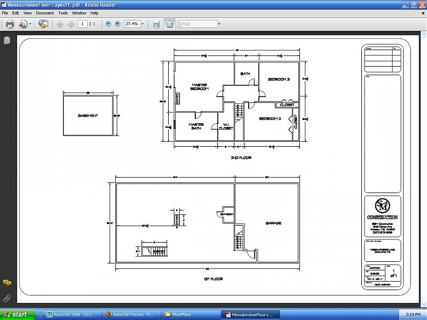Open the zoom percentage dropdown arrow

pyautogui.click(x=142, y=24)
